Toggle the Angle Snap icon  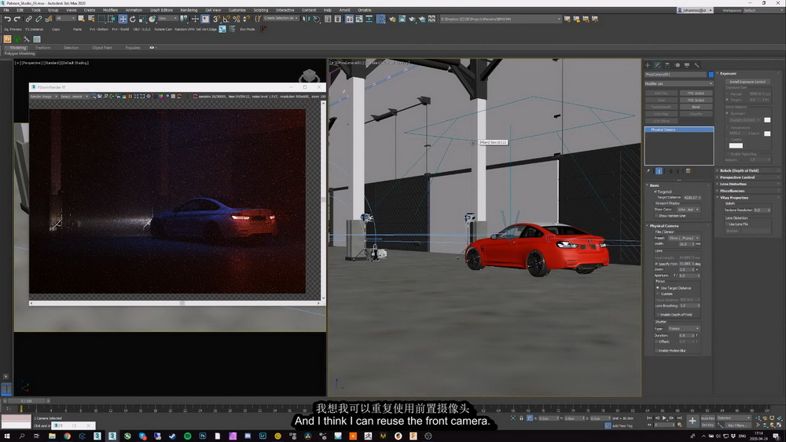click(226, 19)
